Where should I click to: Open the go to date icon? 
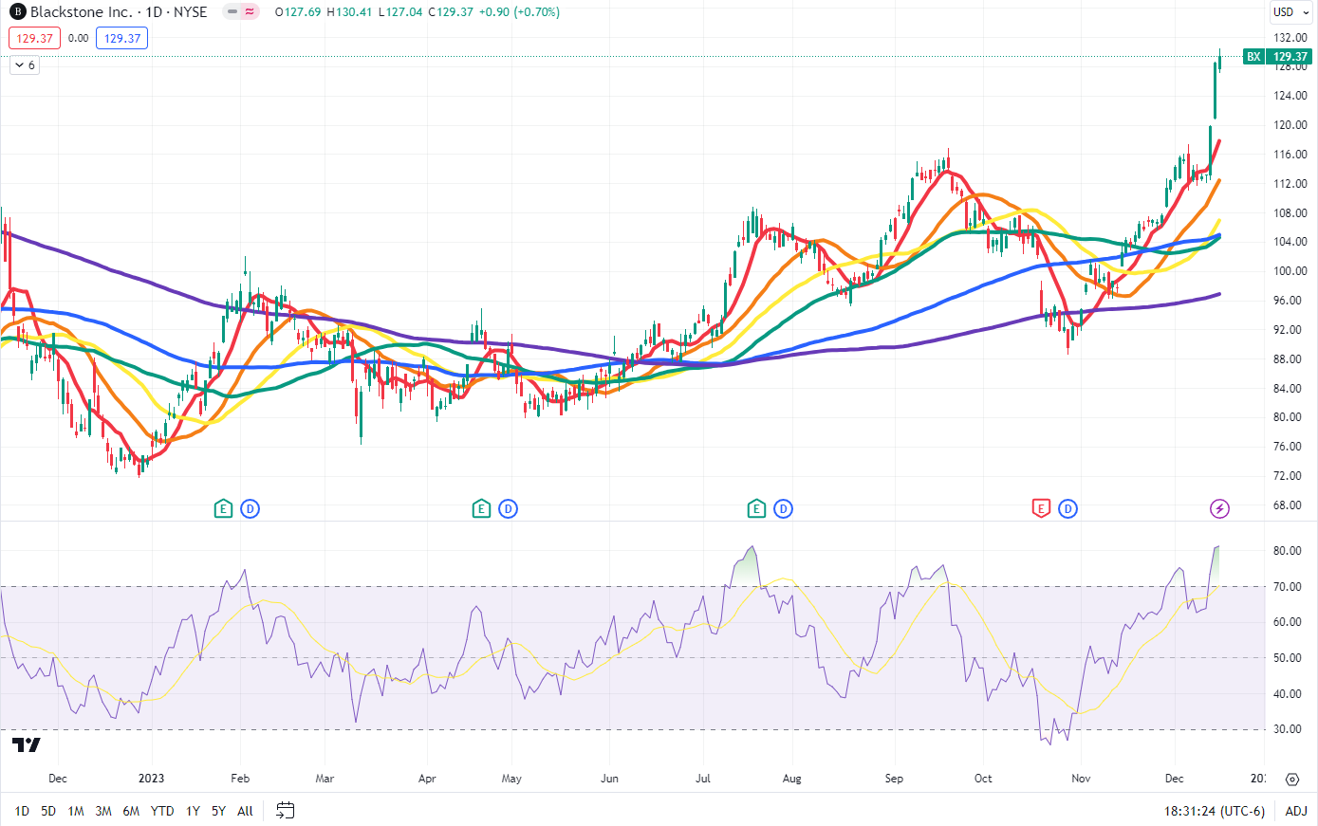click(285, 811)
